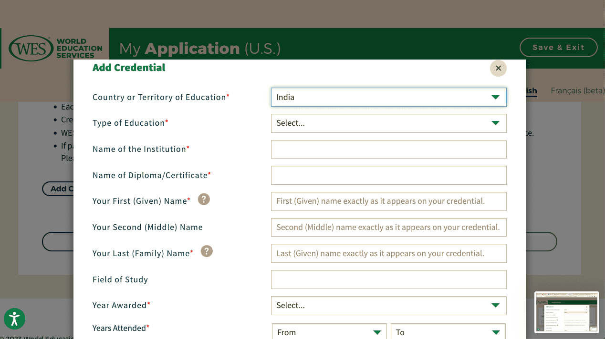Screen dimensions: 605x339
Task: Click the WES World Education Services logo
Action: (x=55, y=49)
